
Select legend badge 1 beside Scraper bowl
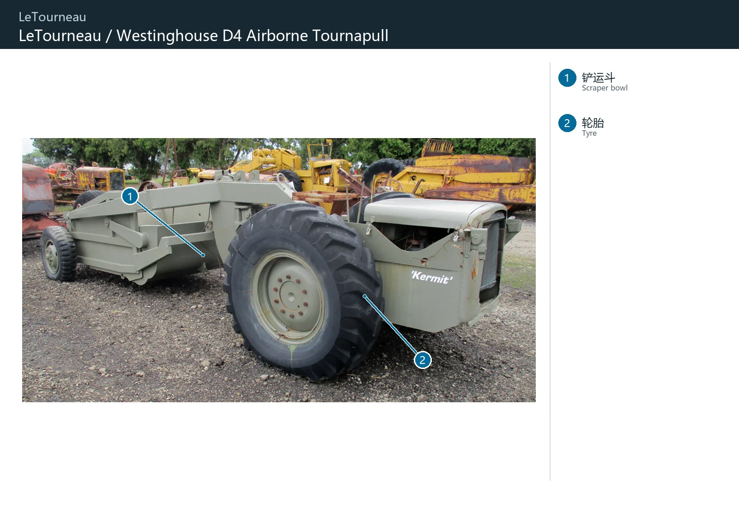click(567, 78)
